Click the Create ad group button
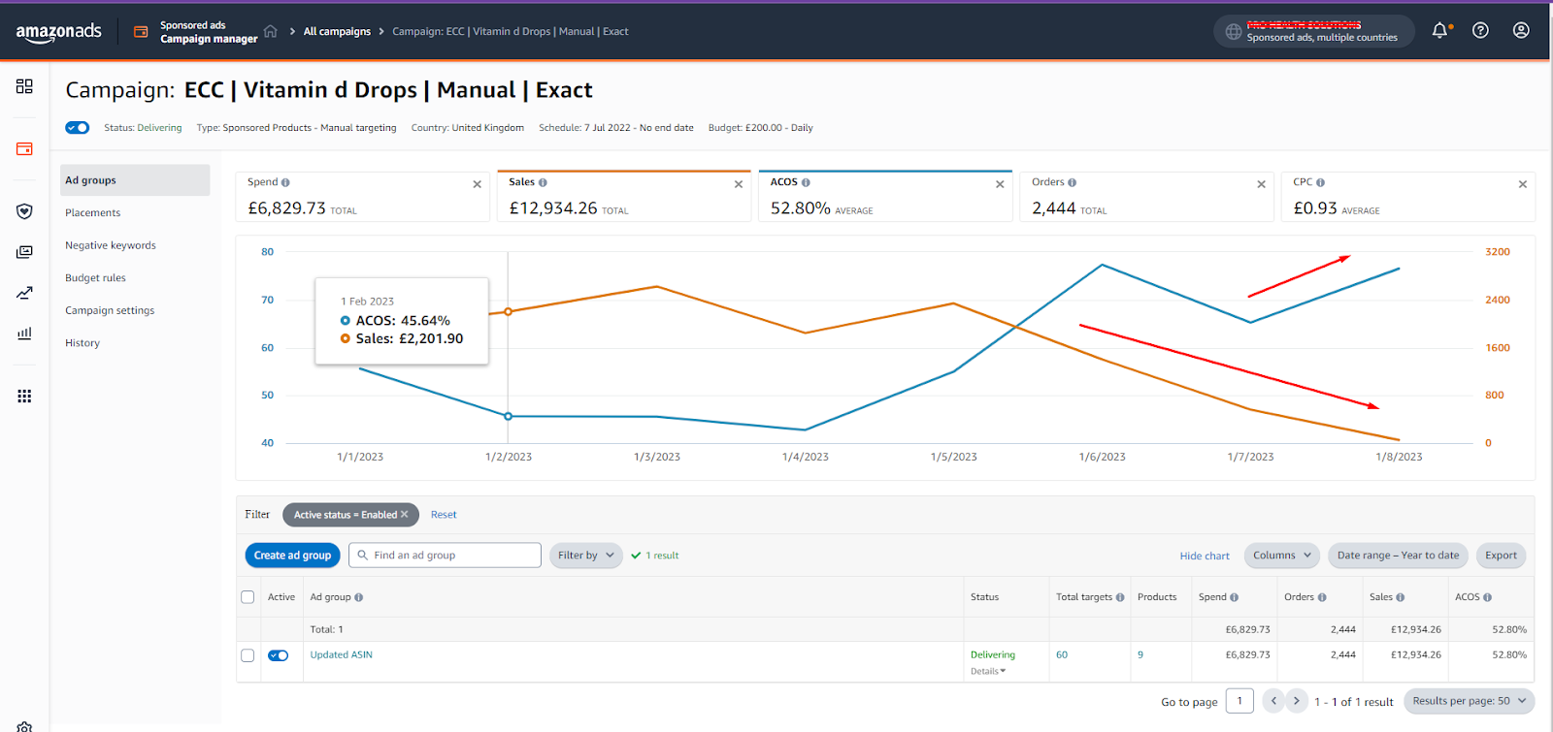The height and width of the screenshot is (732, 1553). 292,556
